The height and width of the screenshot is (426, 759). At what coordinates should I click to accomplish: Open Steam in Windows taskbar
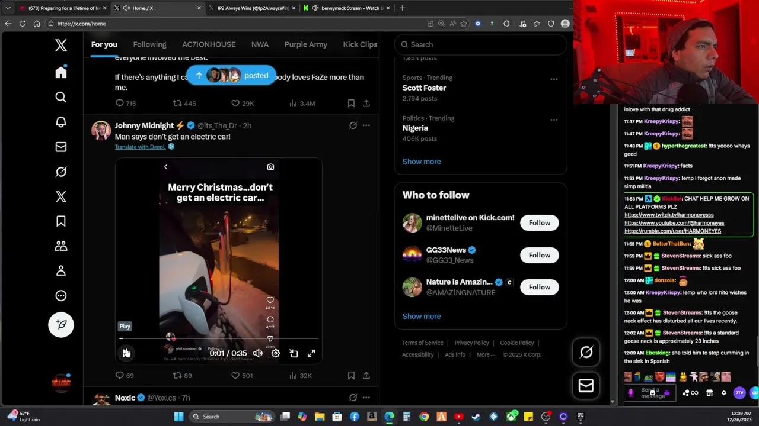(476, 417)
